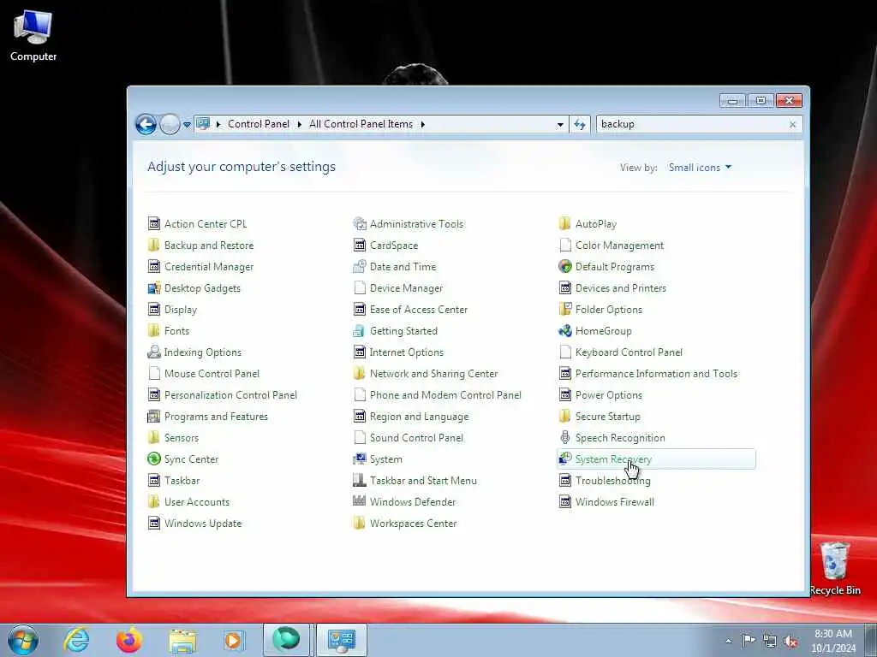Screen dimensions: 877x657
Task: Click the Default Programs icon
Action: click(x=565, y=267)
